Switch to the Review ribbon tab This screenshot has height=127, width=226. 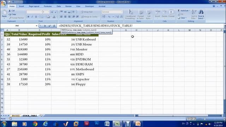point(69,6)
